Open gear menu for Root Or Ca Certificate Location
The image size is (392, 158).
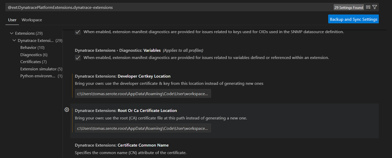coord(67,110)
